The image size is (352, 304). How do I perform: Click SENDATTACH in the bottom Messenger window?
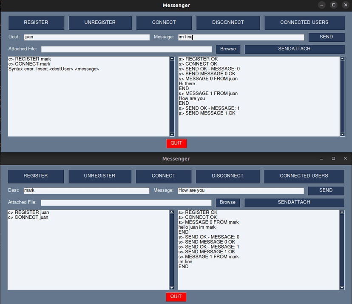click(x=294, y=202)
